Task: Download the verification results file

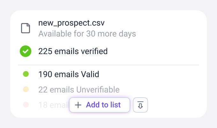Action: [140, 105]
